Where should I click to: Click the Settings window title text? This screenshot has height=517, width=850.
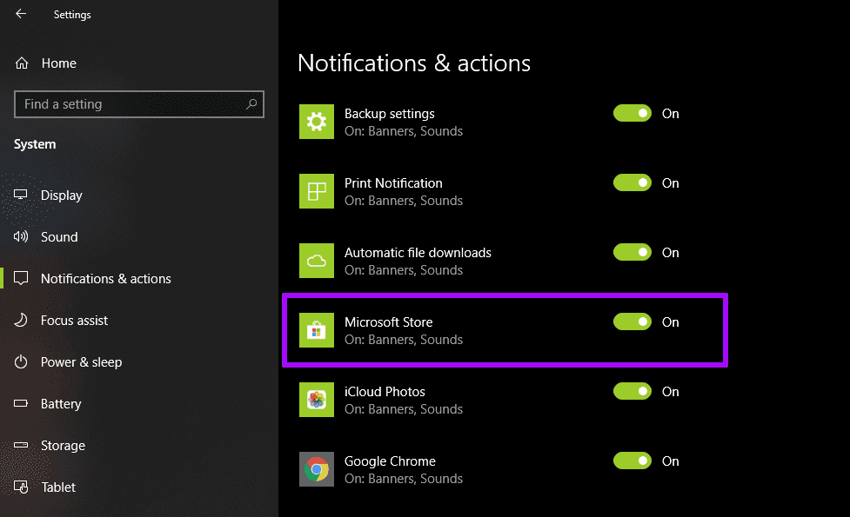72,15
